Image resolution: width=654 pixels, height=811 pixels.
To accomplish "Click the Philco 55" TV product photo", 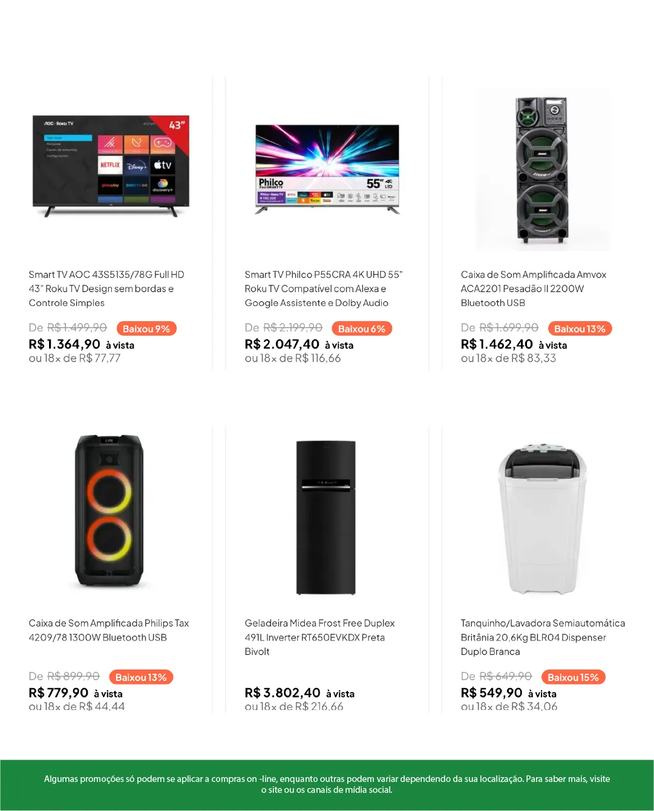I will [x=327, y=169].
